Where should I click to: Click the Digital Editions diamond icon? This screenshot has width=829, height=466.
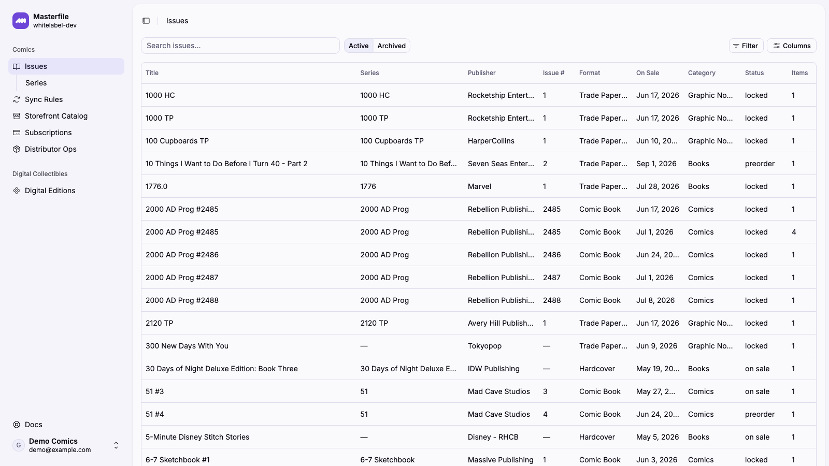(17, 191)
